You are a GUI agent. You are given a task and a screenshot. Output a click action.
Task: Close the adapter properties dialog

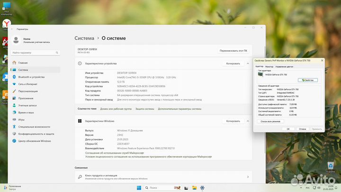(322, 61)
